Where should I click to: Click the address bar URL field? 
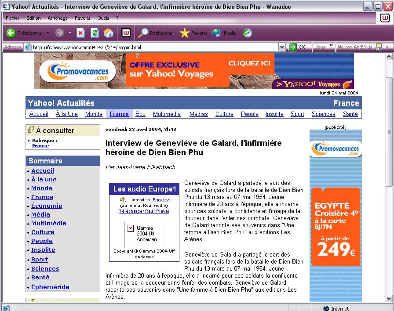tap(154, 47)
